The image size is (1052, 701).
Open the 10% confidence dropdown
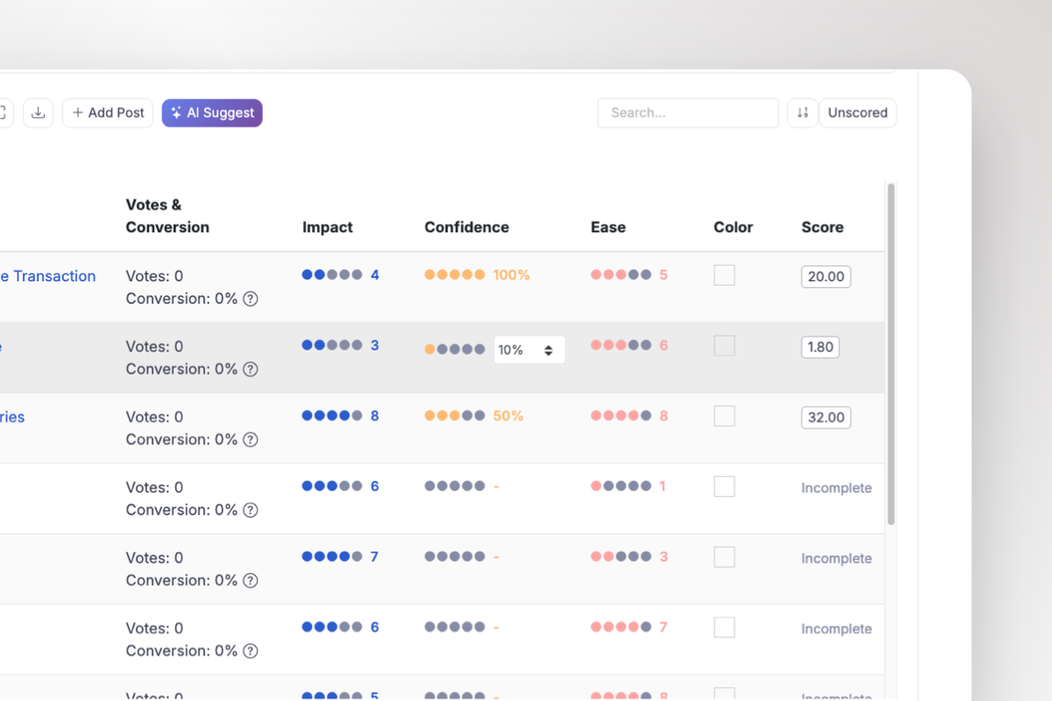tap(530, 350)
